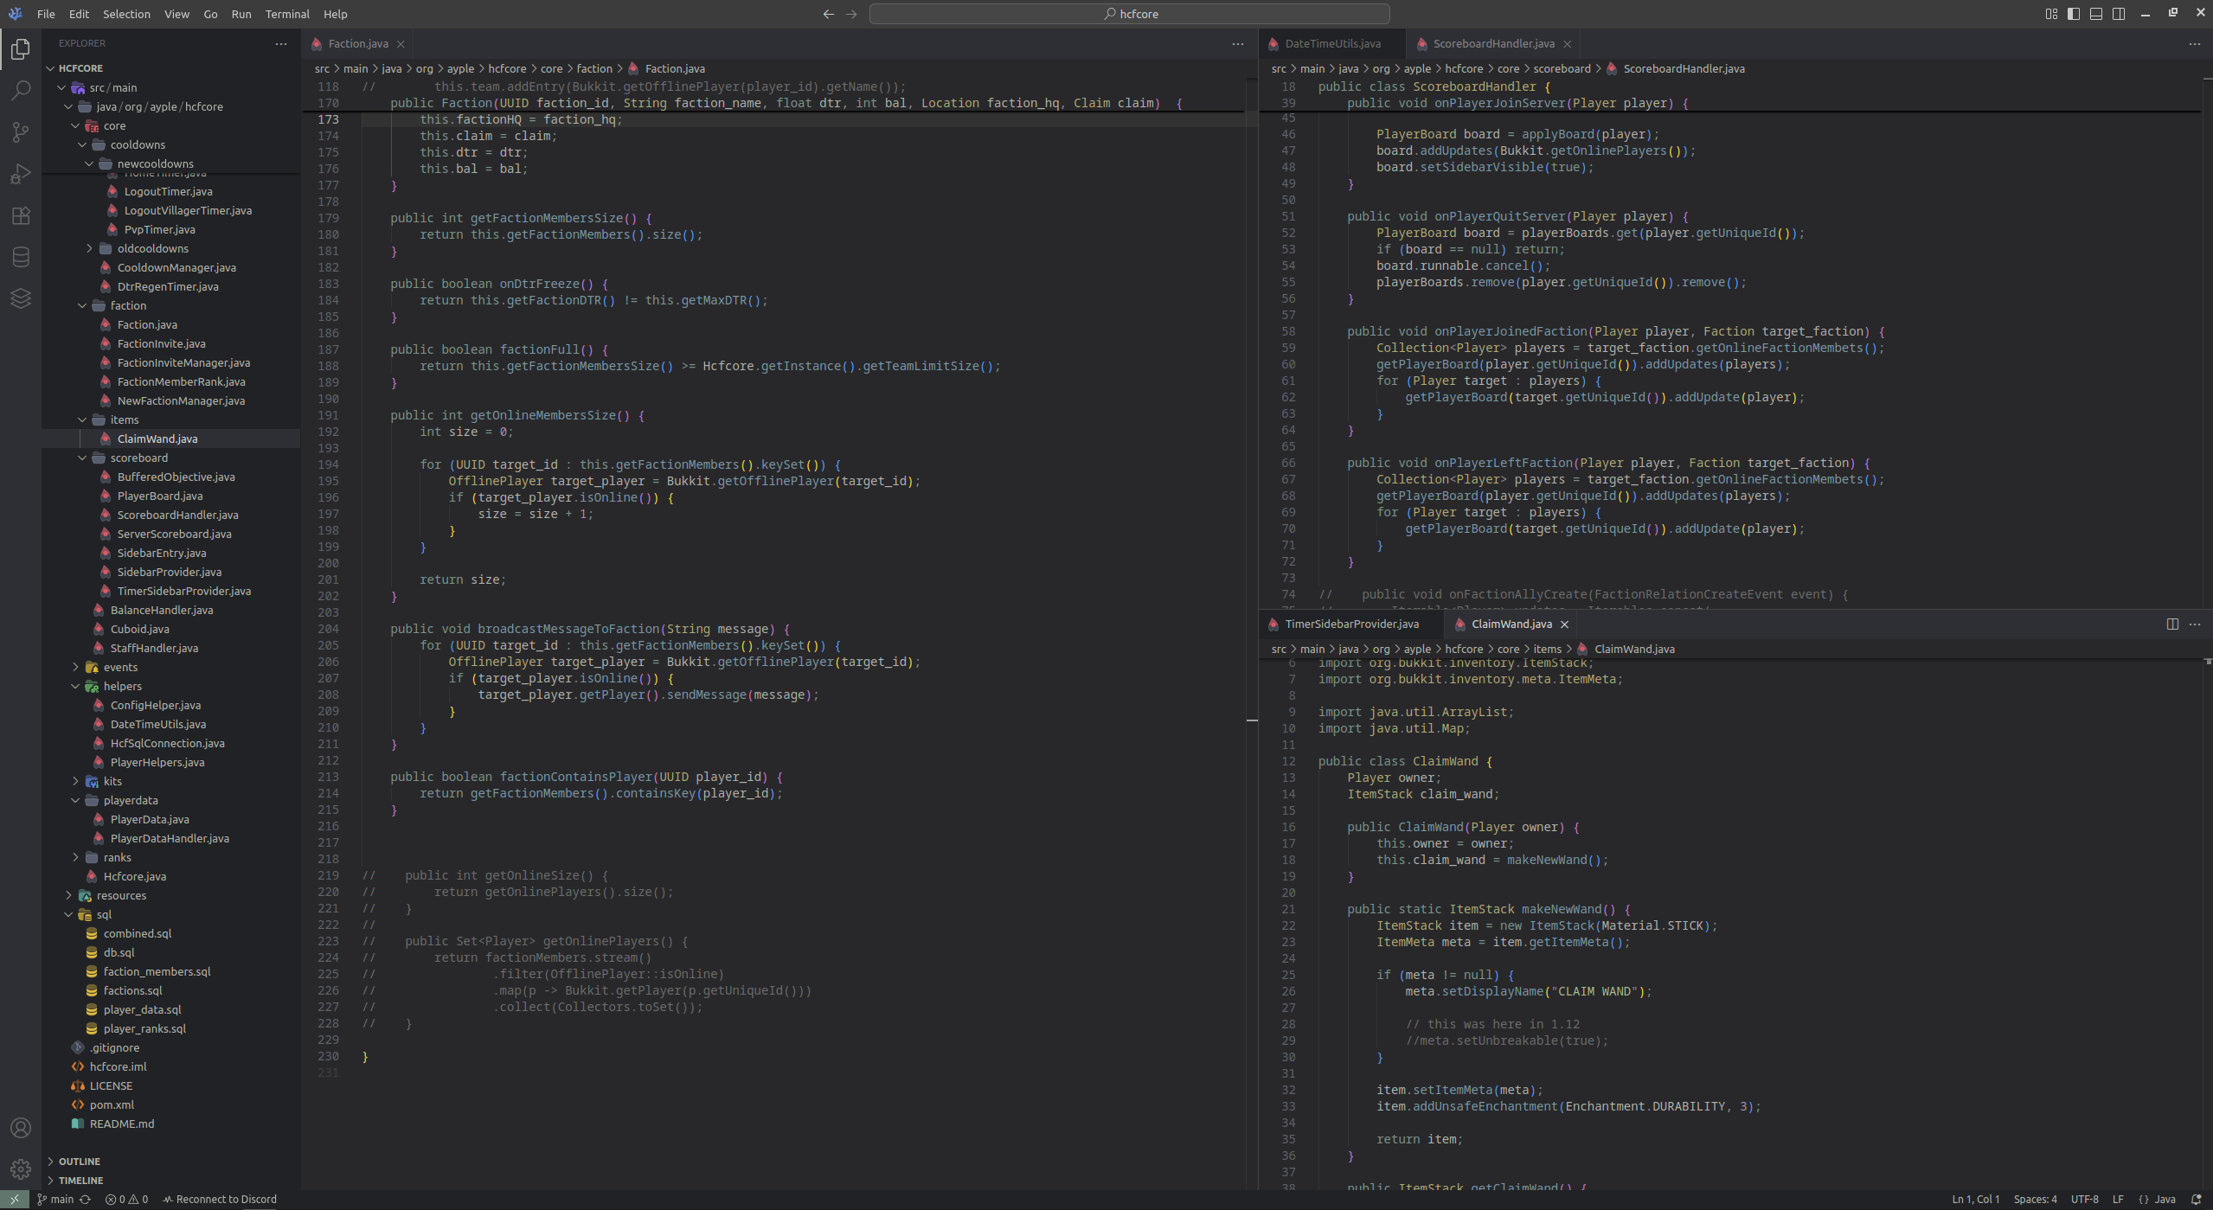The width and height of the screenshot is (2213, 1210).
Task: Click the hcfcore command center search box
Action: pyautogui.click(x=1129, y=14)
